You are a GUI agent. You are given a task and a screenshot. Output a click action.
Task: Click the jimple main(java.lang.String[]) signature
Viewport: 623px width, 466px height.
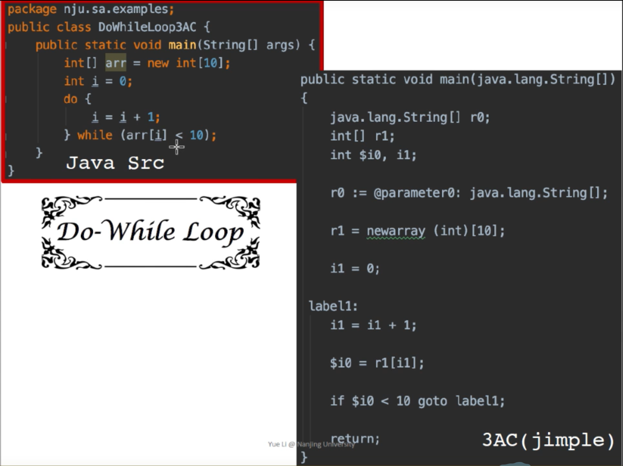point(458,79)
